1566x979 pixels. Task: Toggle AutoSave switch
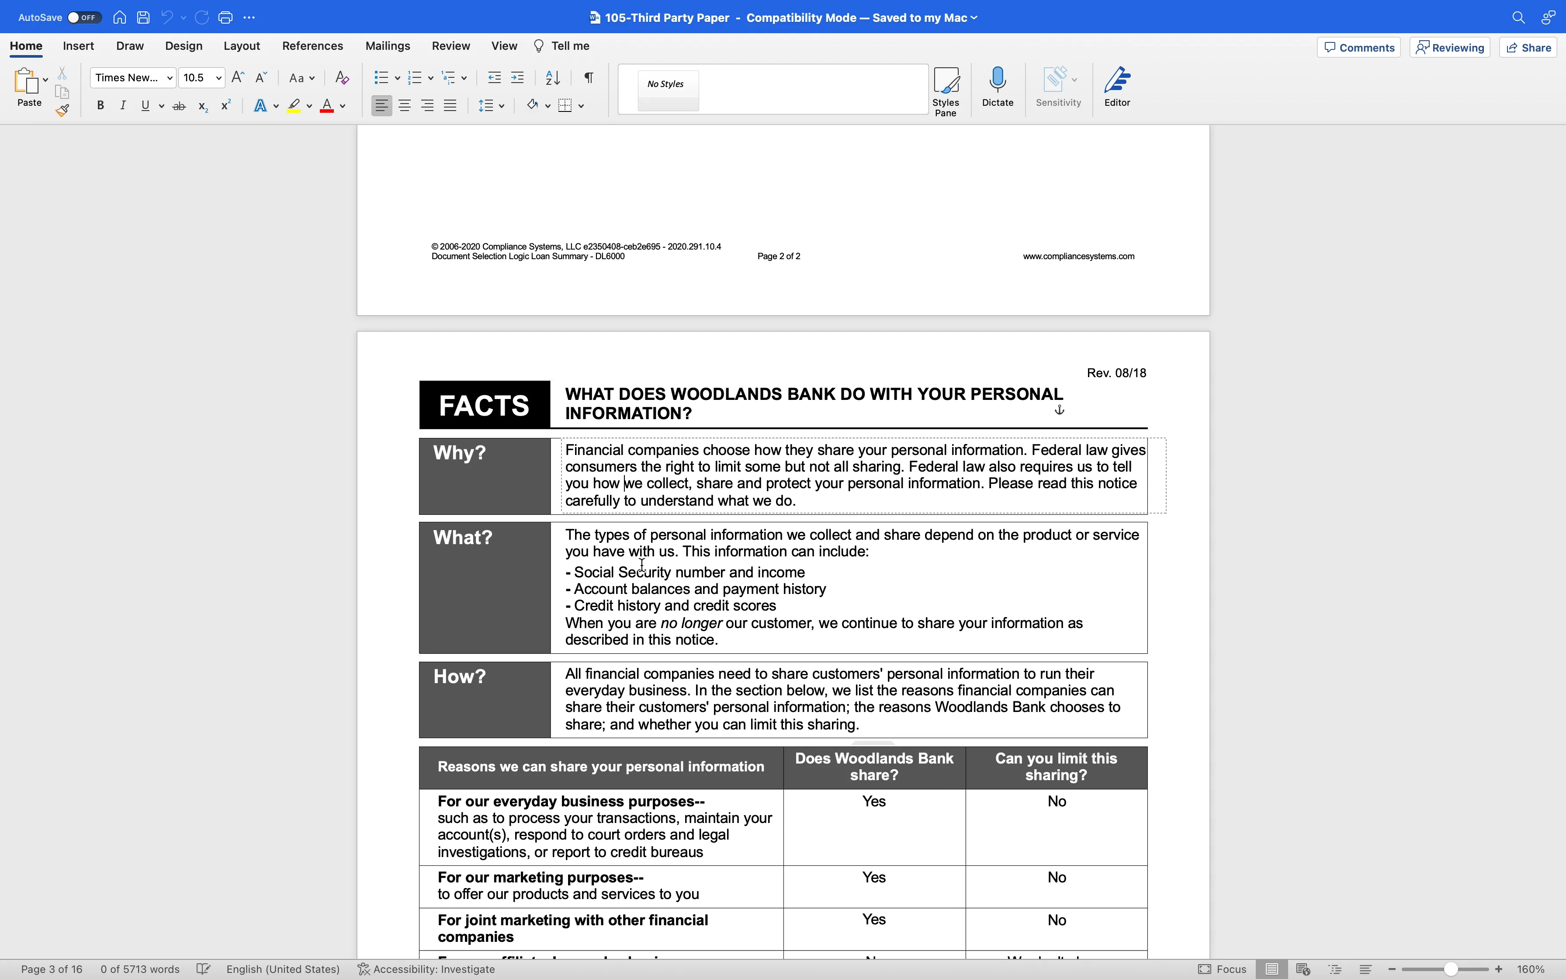(85, 17)
